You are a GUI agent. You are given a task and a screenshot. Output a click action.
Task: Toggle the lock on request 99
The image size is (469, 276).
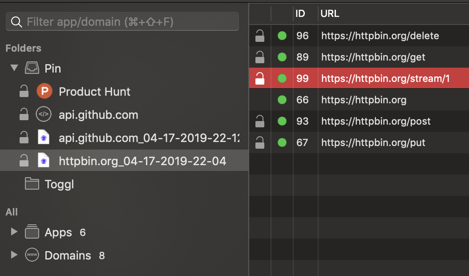point(260,78)
